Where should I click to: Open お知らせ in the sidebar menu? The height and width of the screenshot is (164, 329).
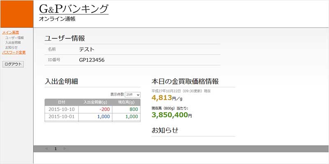pyautogui.click(x=12, y=48)
